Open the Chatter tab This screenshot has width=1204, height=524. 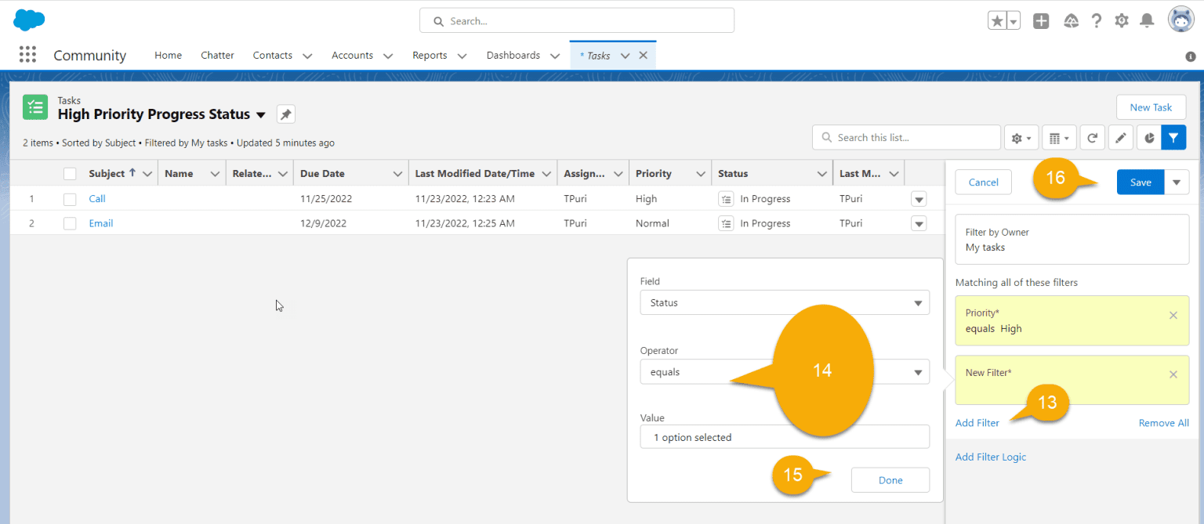click(217, 55)
